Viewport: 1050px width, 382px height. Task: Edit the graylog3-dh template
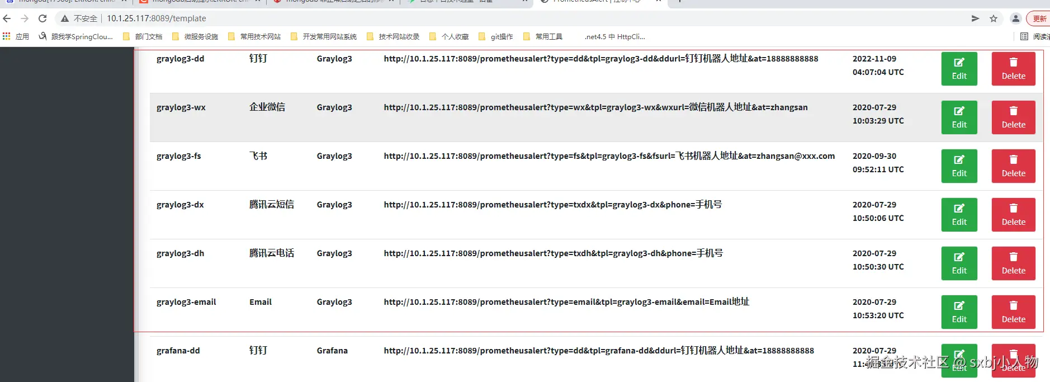tap(959, 263)
